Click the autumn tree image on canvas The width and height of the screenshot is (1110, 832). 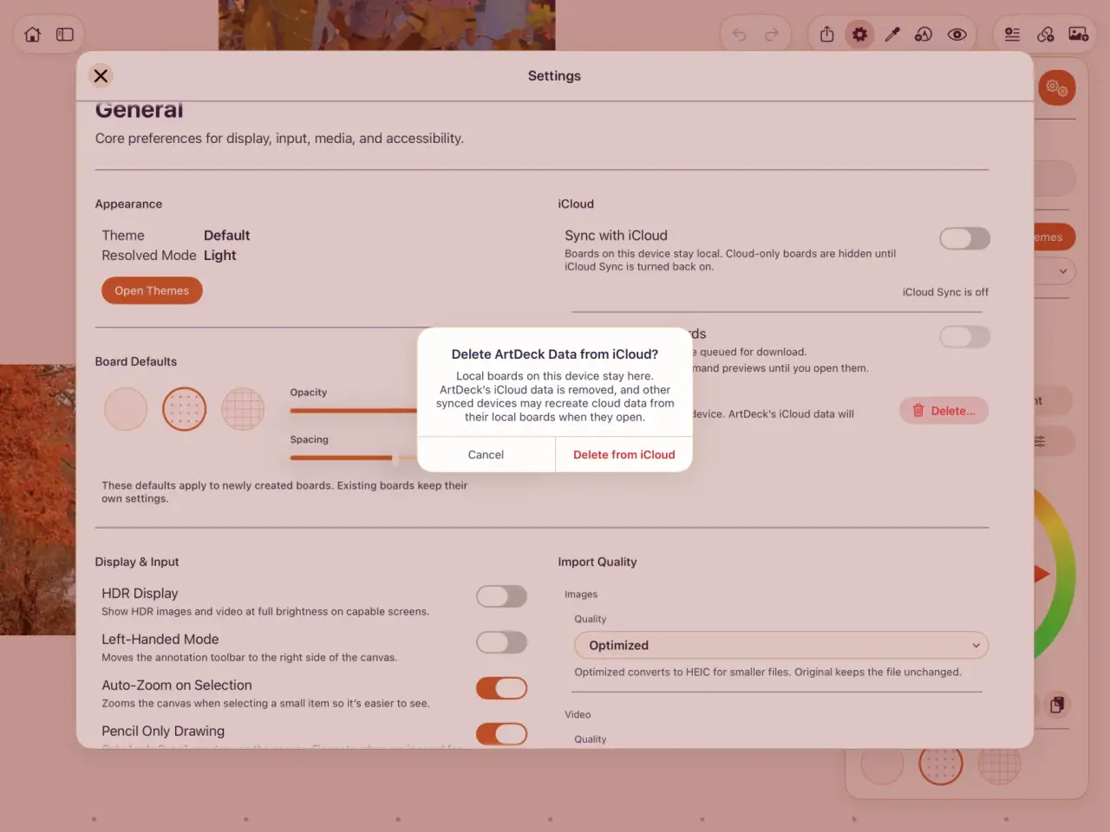(38, 500)
